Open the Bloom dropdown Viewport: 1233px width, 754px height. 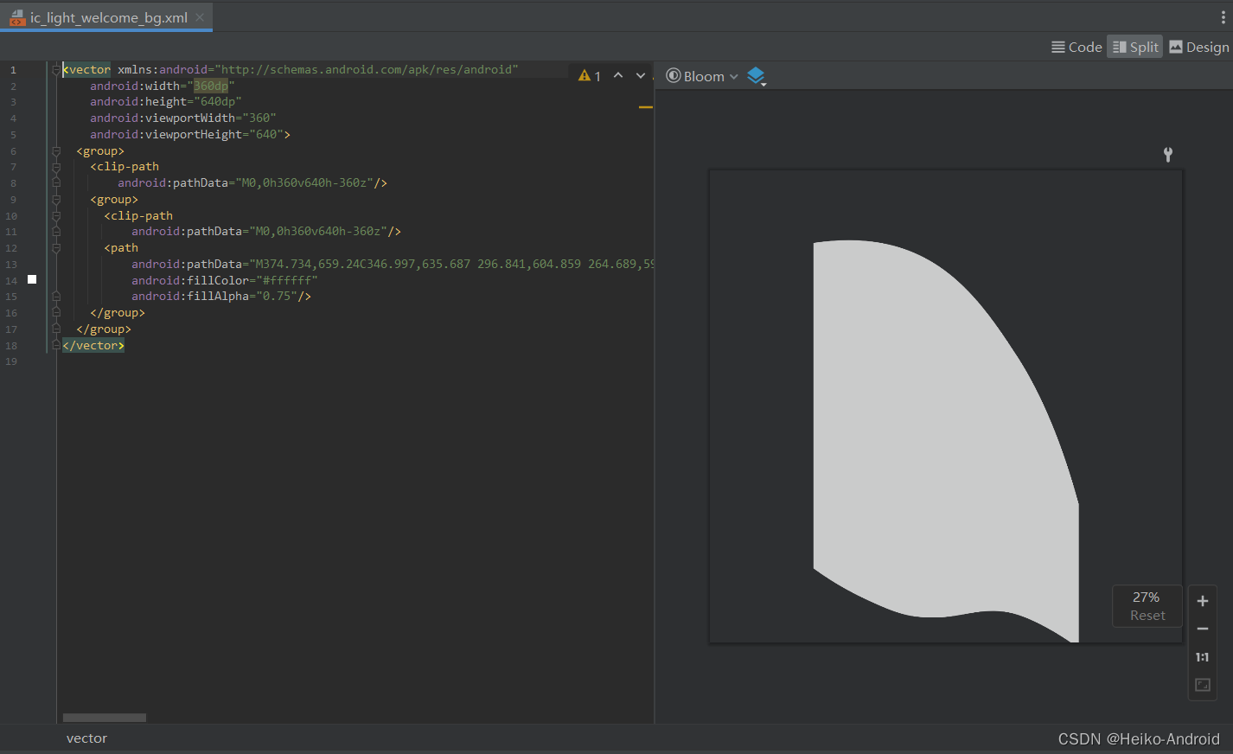702,76
